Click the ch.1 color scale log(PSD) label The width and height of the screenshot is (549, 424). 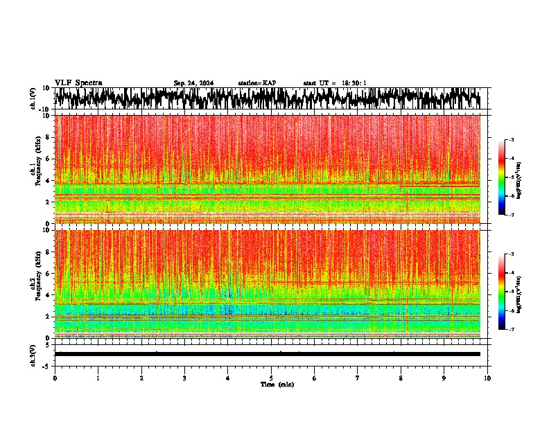pos(518,180)
